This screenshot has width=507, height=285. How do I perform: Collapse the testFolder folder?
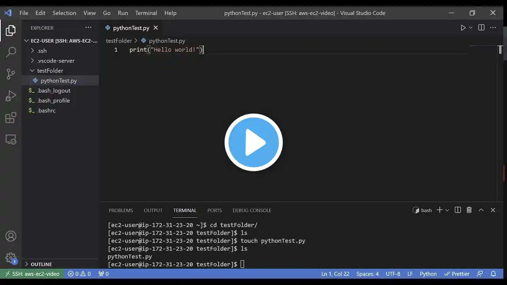point(60,70)
